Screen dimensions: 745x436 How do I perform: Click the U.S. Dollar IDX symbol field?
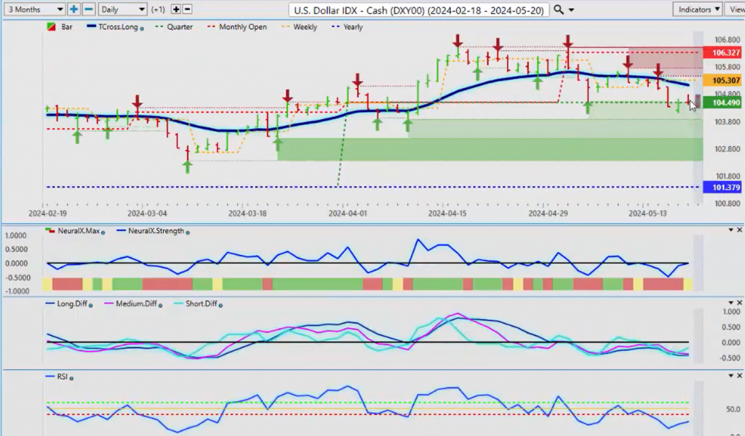point(418,9)
